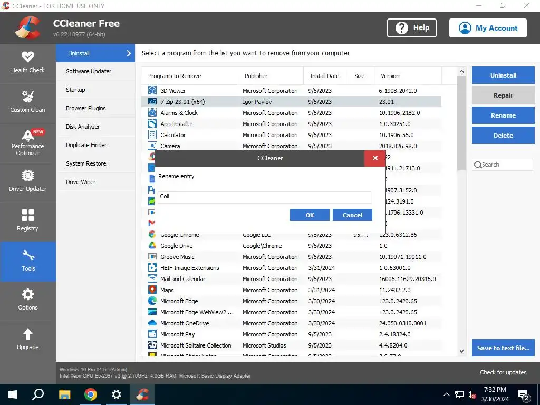Open the Software Updater tool

(95, 71)
